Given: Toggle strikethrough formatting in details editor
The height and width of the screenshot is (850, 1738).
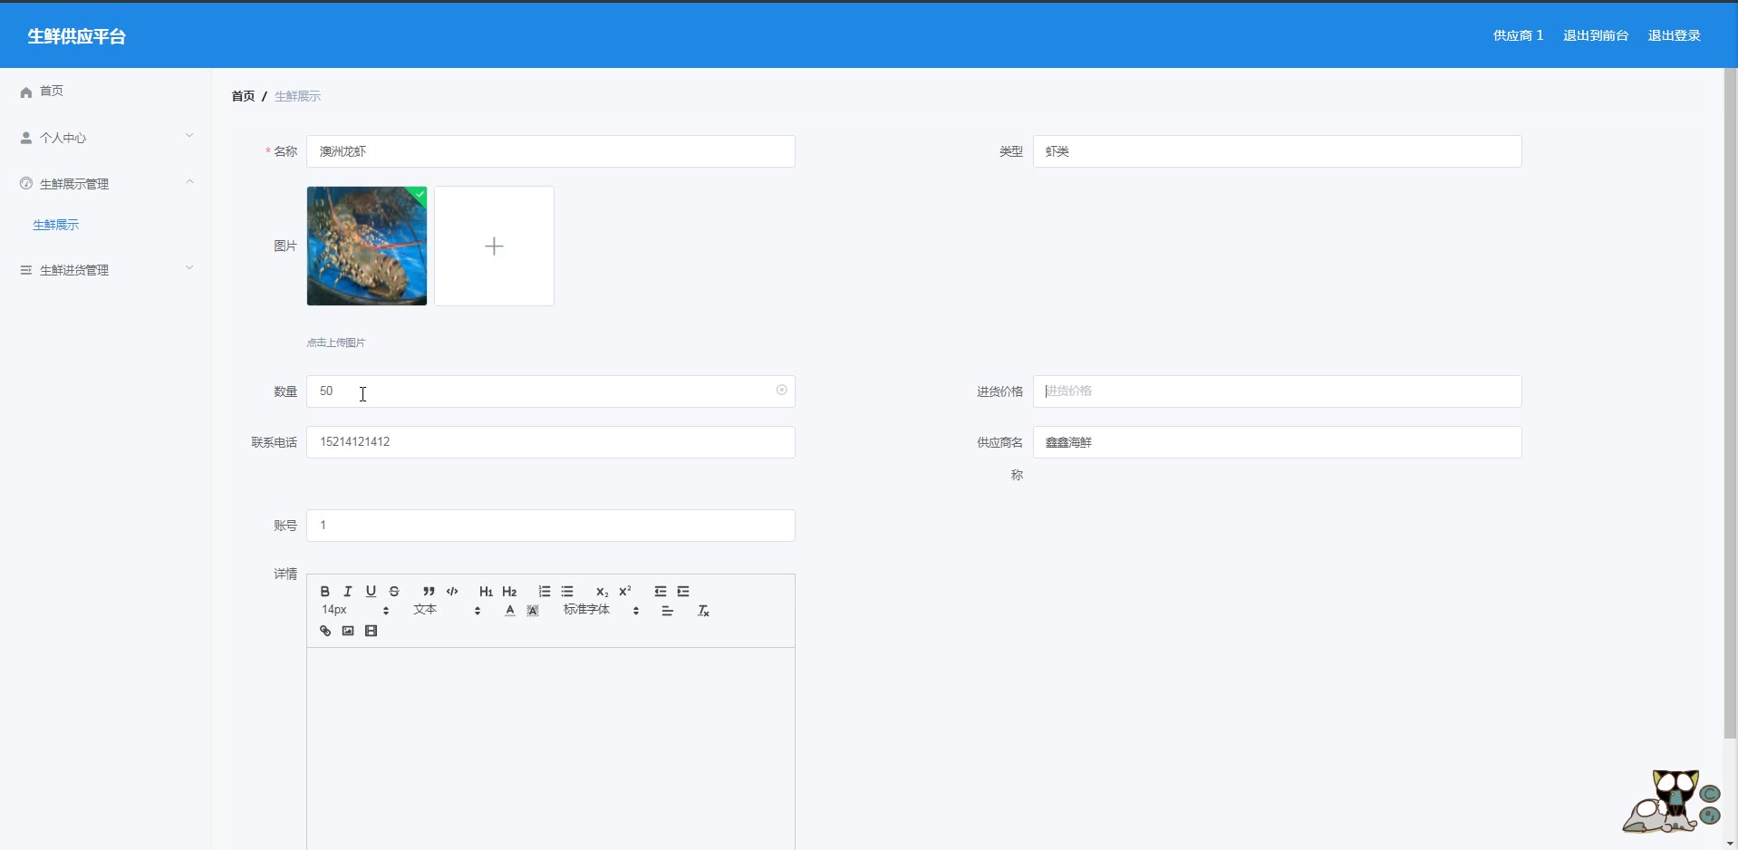Looking at the screenshot, I should click(394, 592).
